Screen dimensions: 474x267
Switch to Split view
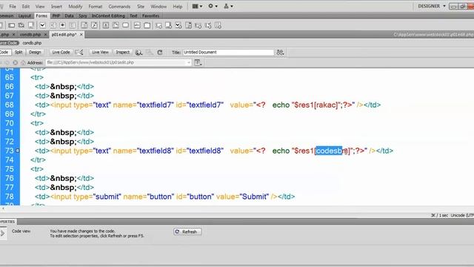click(x=19, y=52)
